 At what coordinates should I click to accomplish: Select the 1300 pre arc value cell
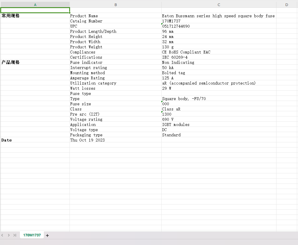(x=219, y=114)
